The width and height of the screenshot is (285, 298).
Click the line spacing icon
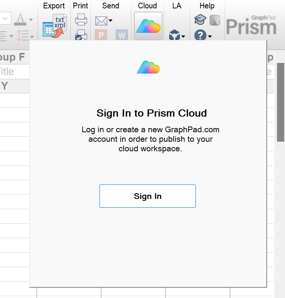[x=22, y=36]
